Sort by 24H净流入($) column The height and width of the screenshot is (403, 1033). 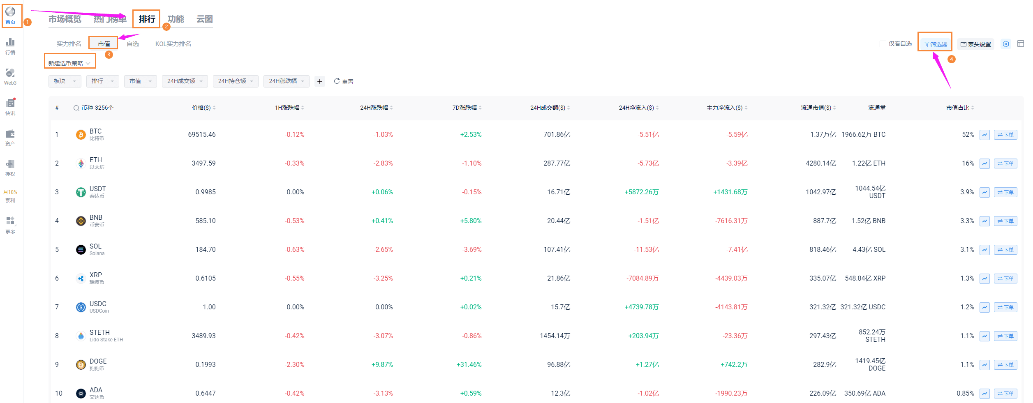[x=639, y=108]
